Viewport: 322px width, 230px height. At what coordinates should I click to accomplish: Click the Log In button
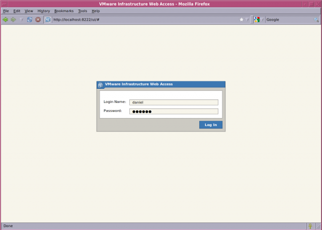[211, 125]
